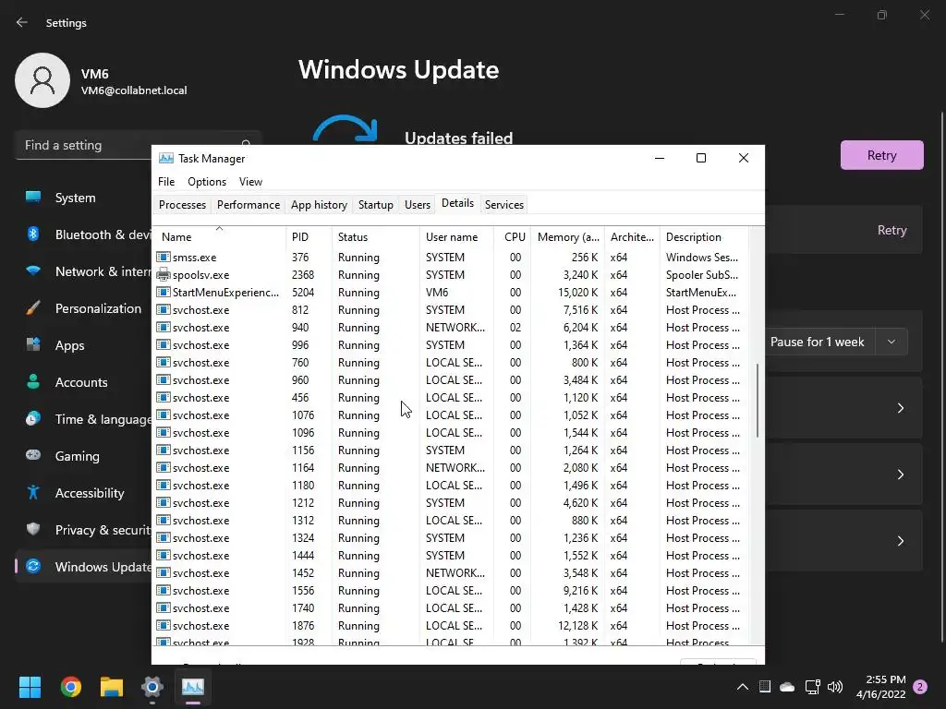Open the volume speaker tray icon
The width and height of the screenshot is (946, 709).
[835, 687]
